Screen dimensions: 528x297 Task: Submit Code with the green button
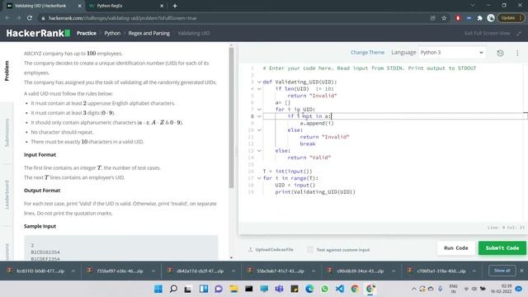(x=502, y=247)
